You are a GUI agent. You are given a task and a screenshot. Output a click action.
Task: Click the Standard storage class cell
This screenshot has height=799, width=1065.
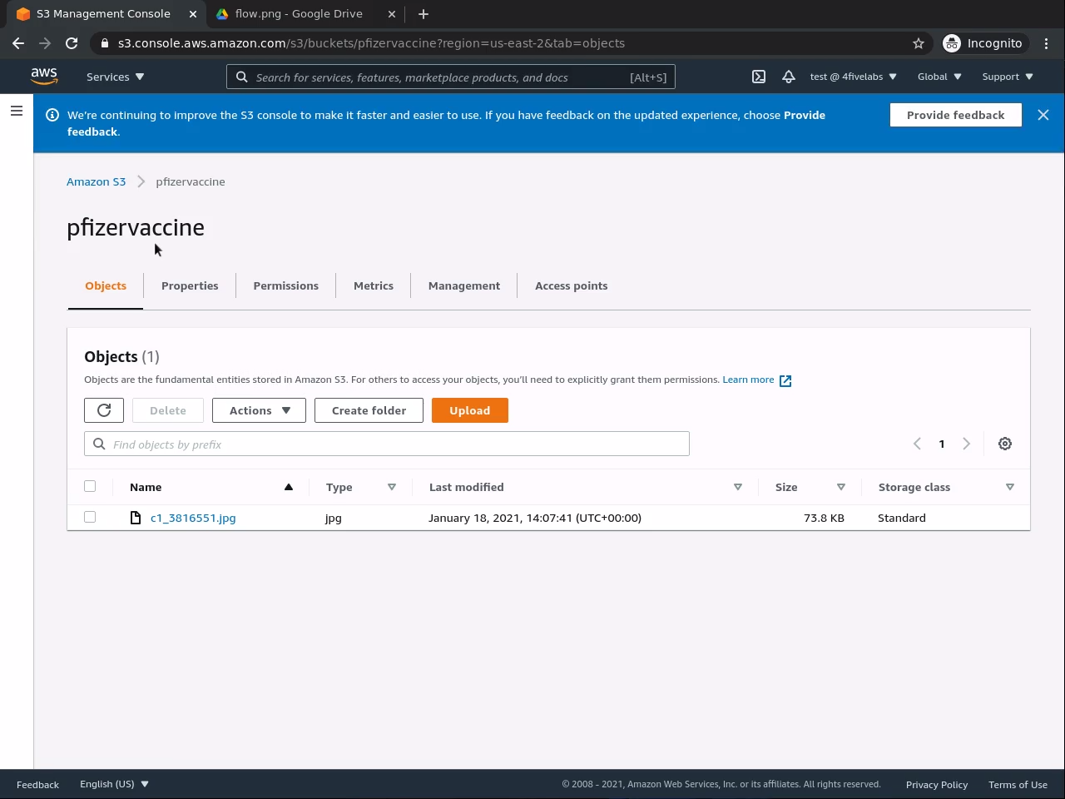(902, 518)
